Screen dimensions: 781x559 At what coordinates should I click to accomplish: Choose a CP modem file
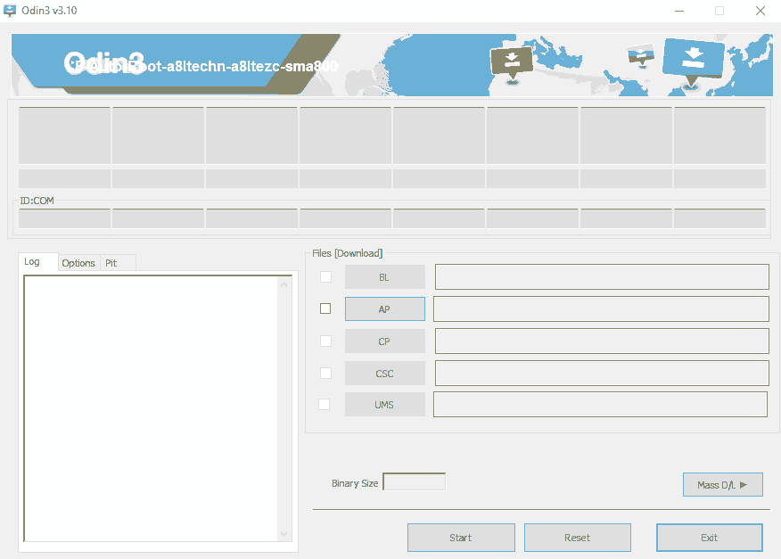[x=385, y=341]
